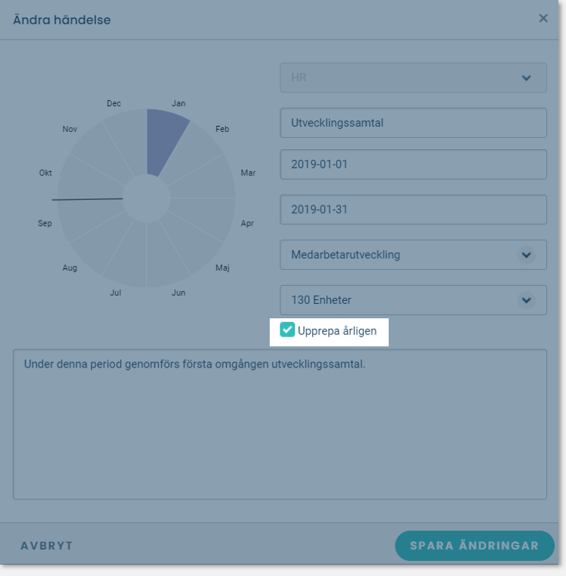The height and width of the screenshot is (576, 566).
Task: Close the Ändra händelse dialog
Action: [x=543, y=18]
